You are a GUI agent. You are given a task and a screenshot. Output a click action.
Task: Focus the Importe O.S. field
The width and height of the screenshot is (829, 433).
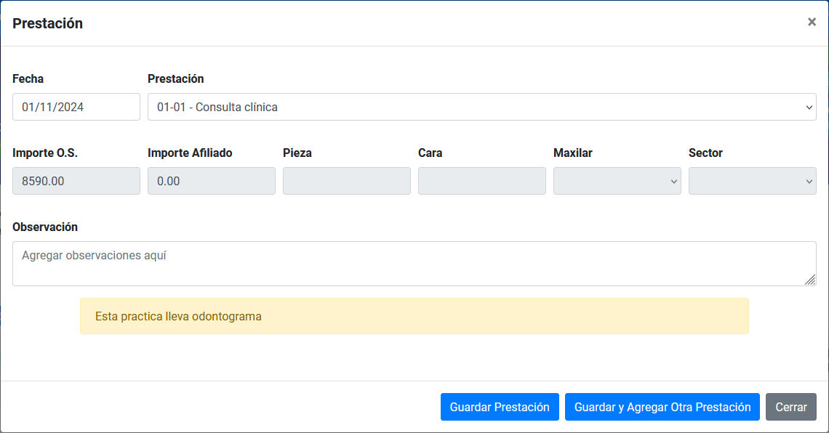76,180
